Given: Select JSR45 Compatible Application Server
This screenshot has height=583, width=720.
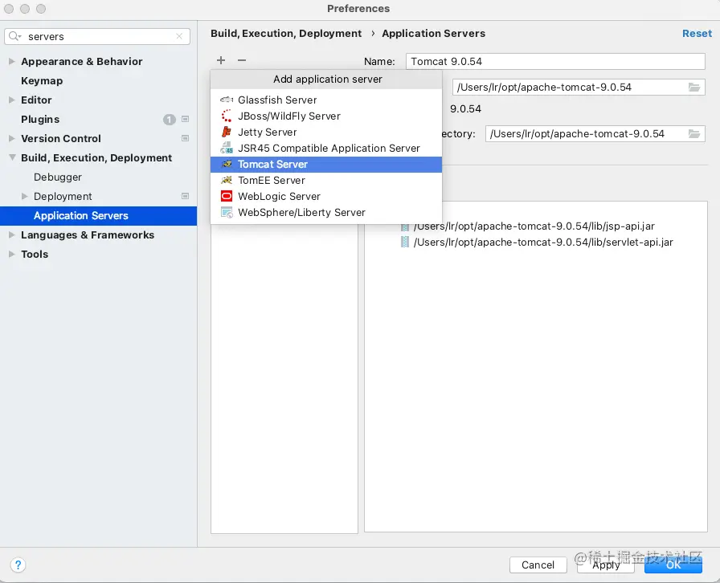Looking at the screenshot, I should tap(326, 148).
